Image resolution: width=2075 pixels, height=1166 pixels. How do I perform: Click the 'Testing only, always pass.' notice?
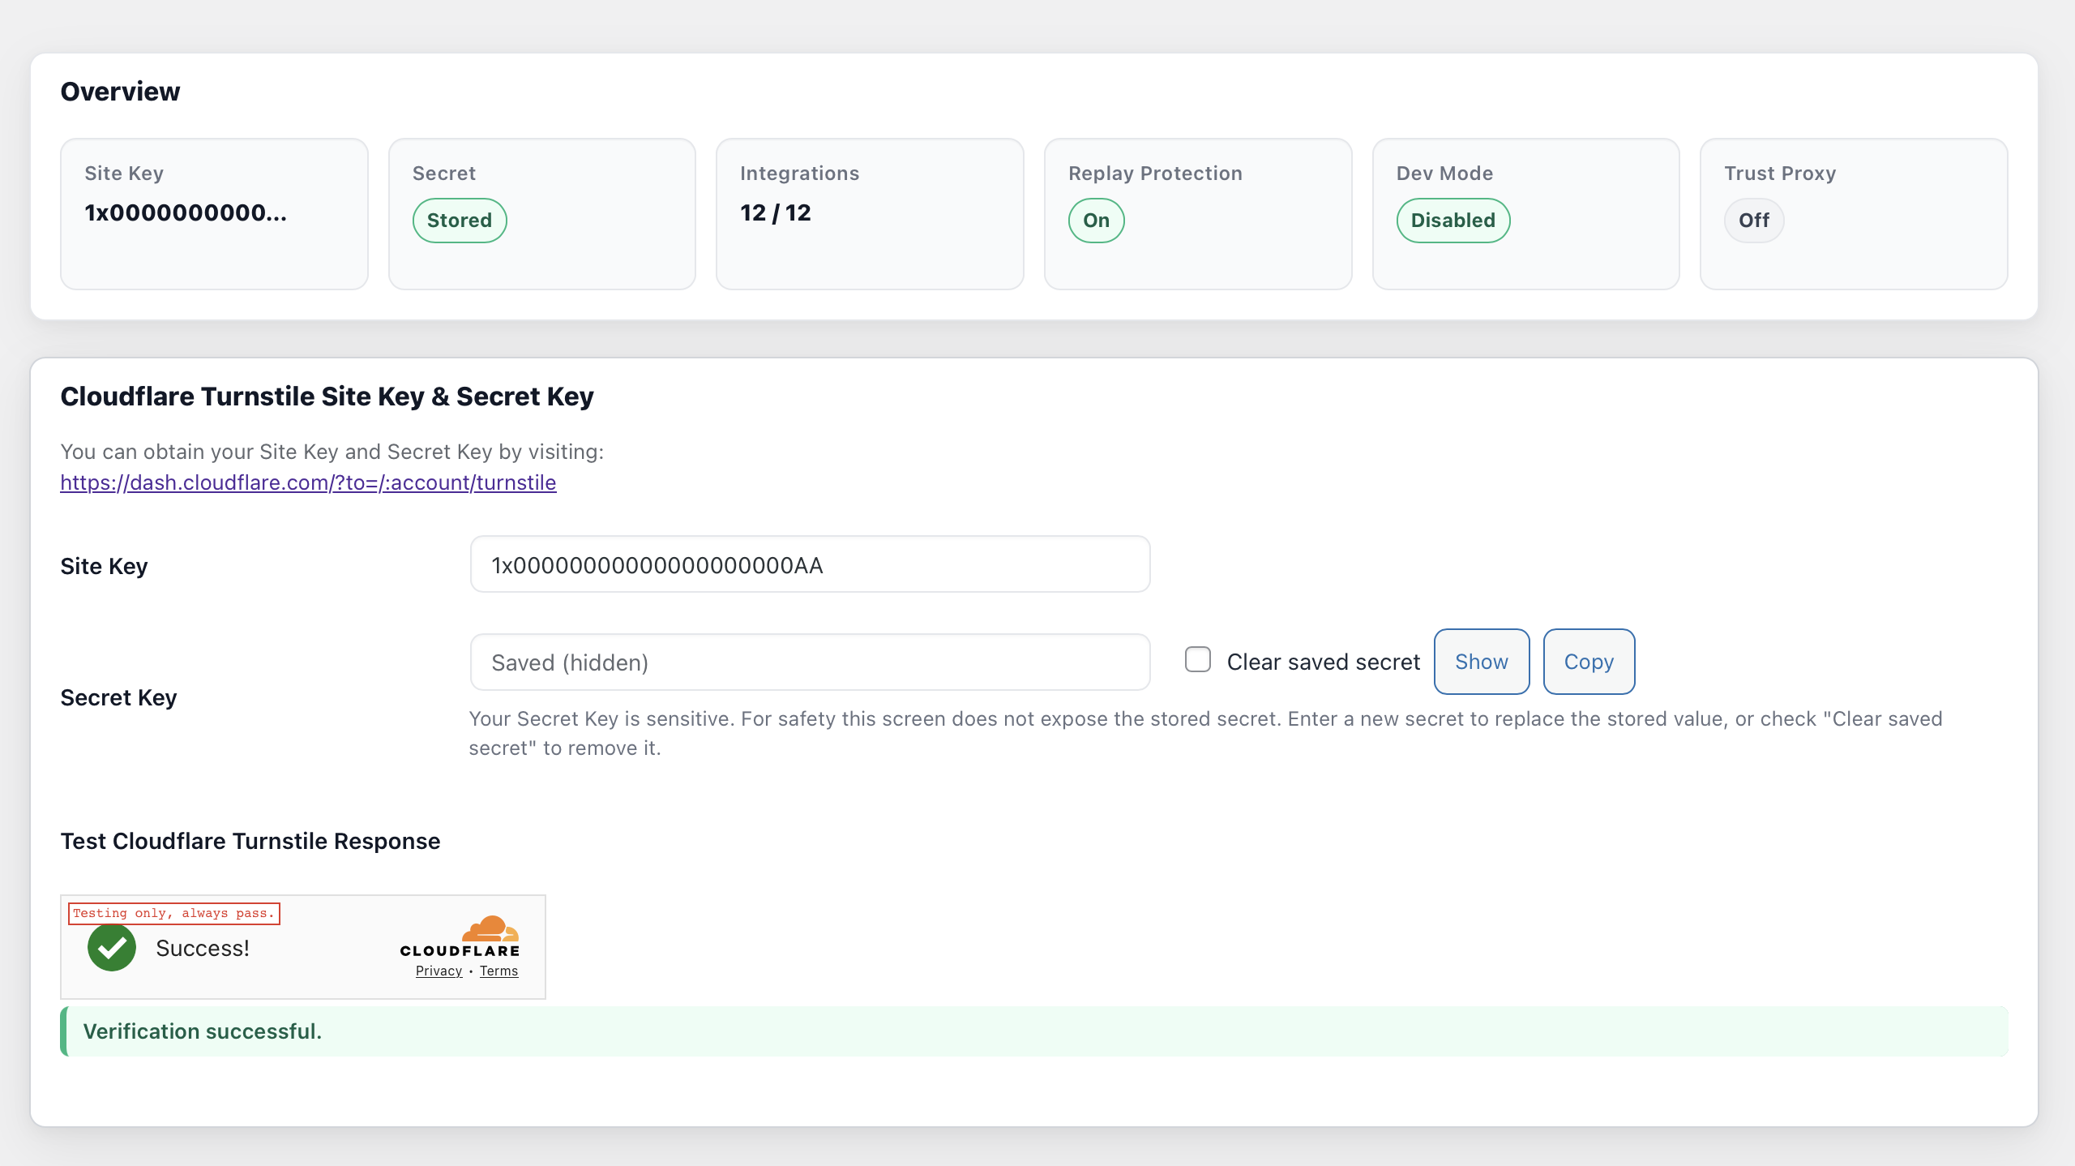point(173,913)
